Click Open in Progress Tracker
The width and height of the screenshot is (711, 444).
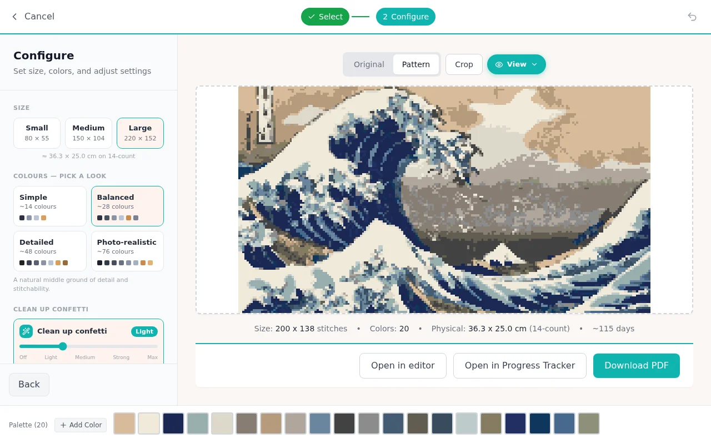(x=520, y=366)
